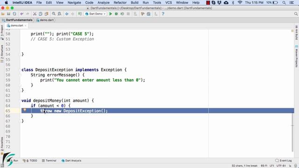This screenshot has height=168, width=299.
Task: Open Help question mark icon
Action: click(x=163, y=14)
